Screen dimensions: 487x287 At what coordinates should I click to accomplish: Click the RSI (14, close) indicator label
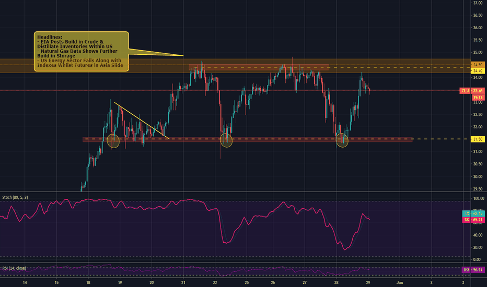14,268
